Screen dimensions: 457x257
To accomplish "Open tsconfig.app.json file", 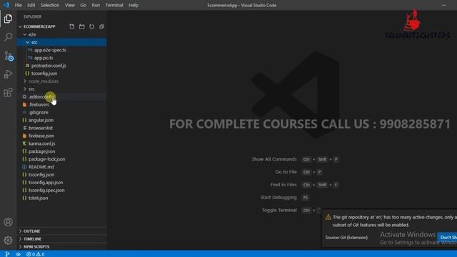I will [x=62, y=183].
